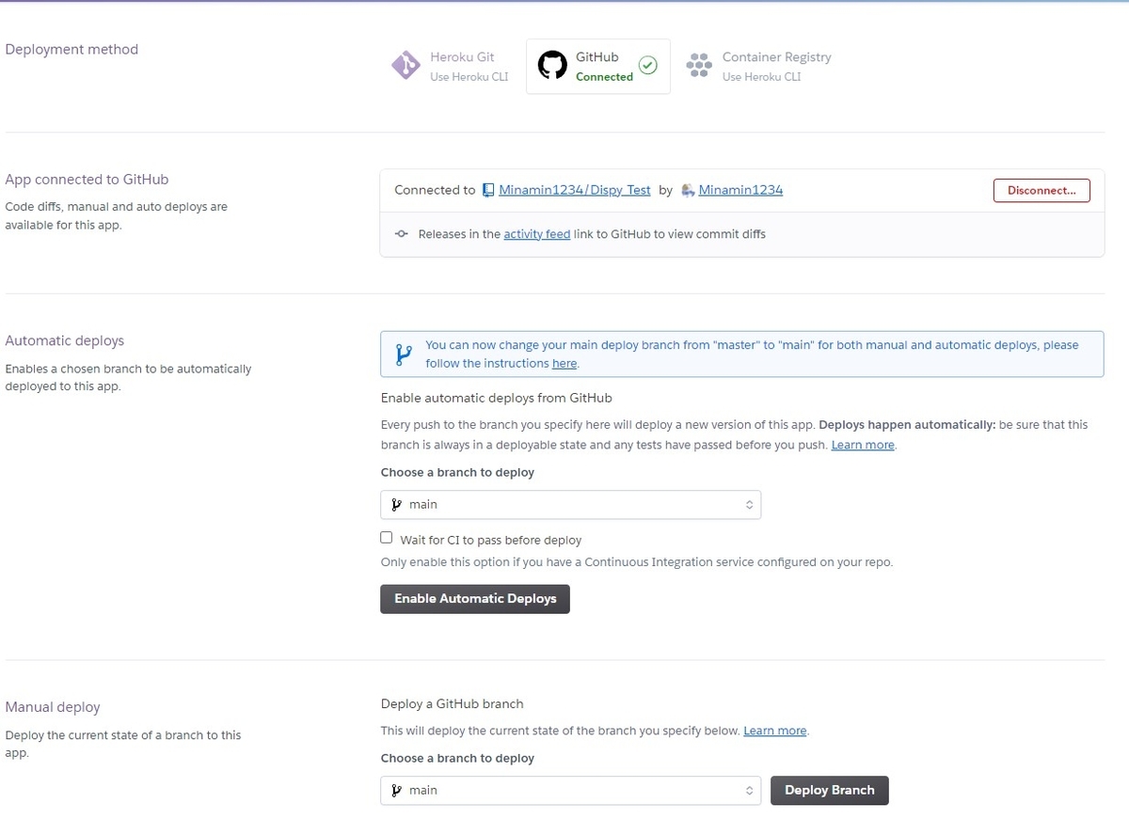This screenshot has height=819, width=1129.
Task: Click the branch icon in the manual deploy dropdown
Action: tap(396, 791)
